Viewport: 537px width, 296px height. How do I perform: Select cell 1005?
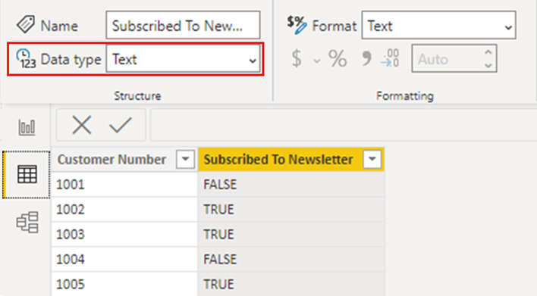coord(124,284)
